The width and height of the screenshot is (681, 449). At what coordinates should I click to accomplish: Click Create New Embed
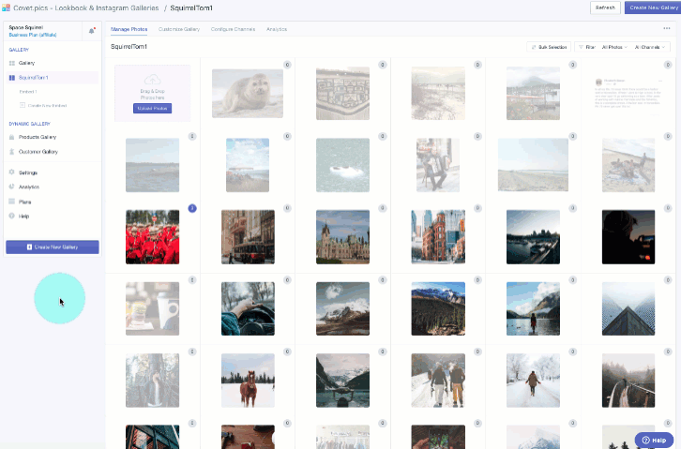tap(47, 105)
